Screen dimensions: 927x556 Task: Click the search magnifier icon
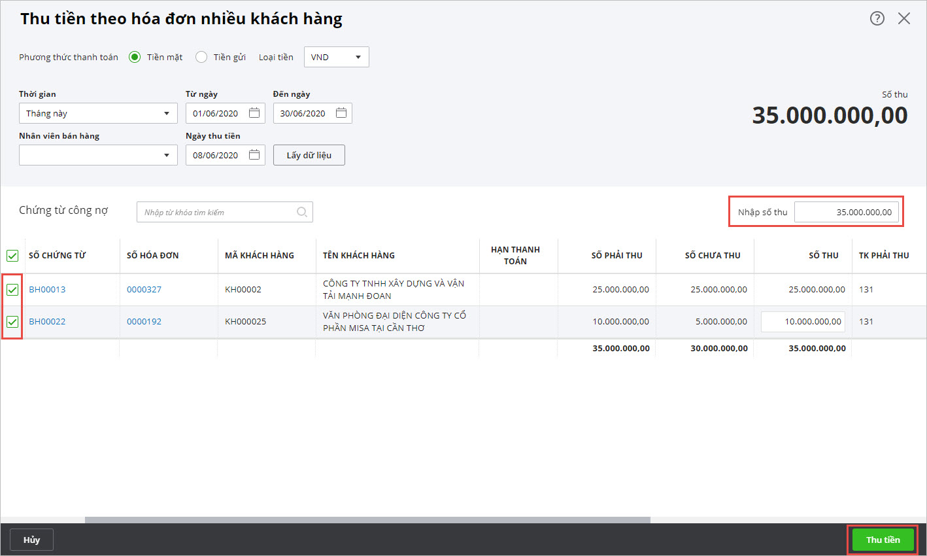click(x=302, y=212)
